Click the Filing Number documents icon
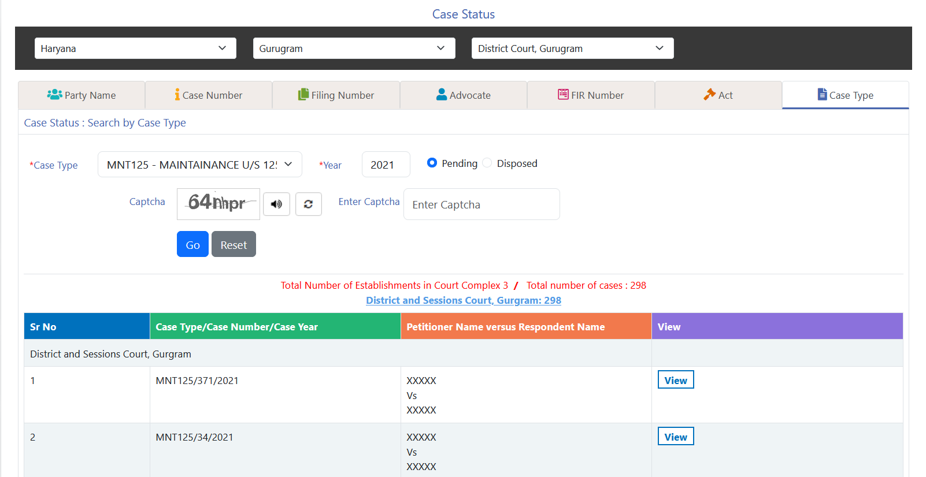 (x=303, y=95)
